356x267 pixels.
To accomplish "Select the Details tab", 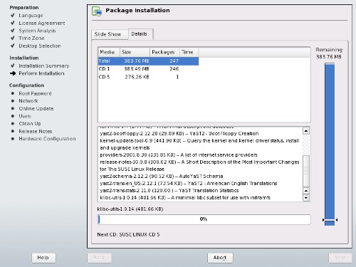I will click(140, 34).
